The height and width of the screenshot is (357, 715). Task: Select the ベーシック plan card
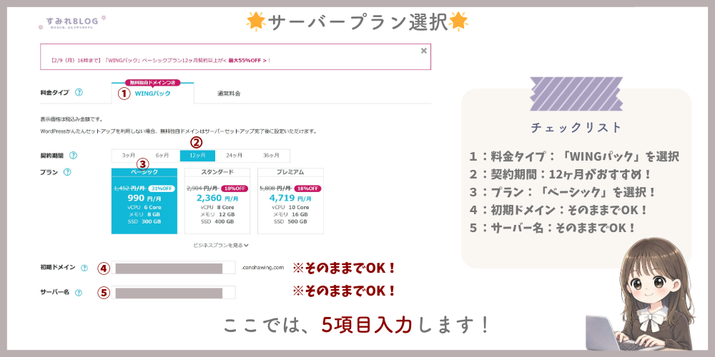pos(144,201)
